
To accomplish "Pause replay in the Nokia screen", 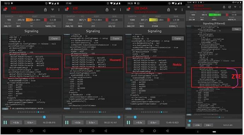I will click(128, 122).
